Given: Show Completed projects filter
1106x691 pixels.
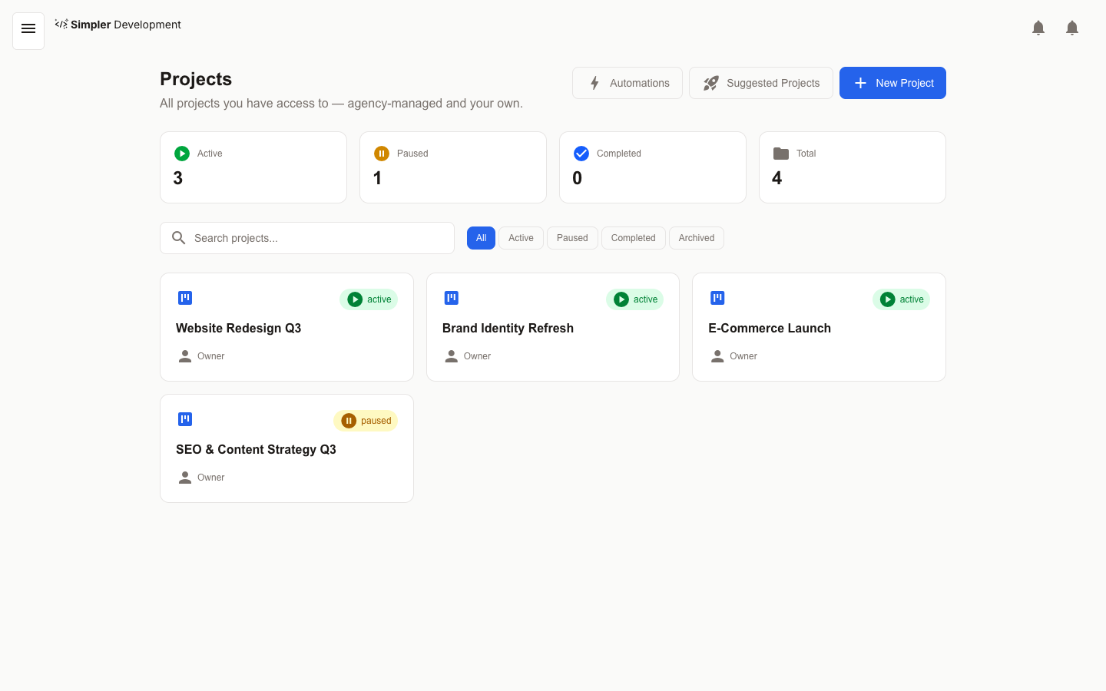Looking at the screenshot, I should pos(634,238).
